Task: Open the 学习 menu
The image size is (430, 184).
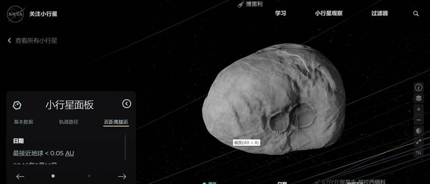Action: point(280,13)
